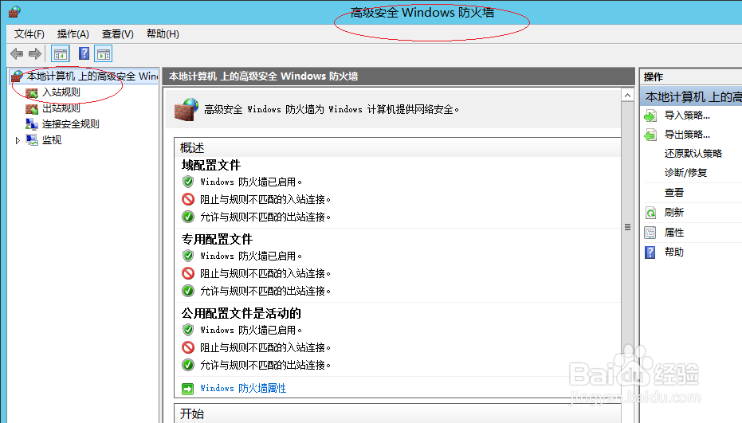Click the scroll-up arrow of the center pane
Viewport: 742px width, 423px height.
tap(627, 95)
